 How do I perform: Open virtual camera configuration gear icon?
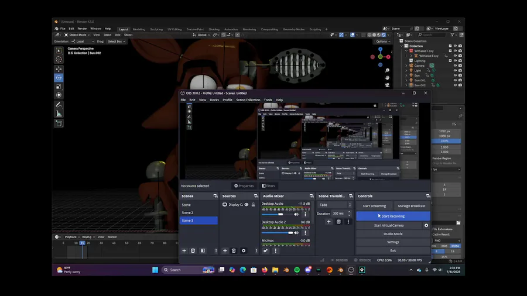click(426, 226)
